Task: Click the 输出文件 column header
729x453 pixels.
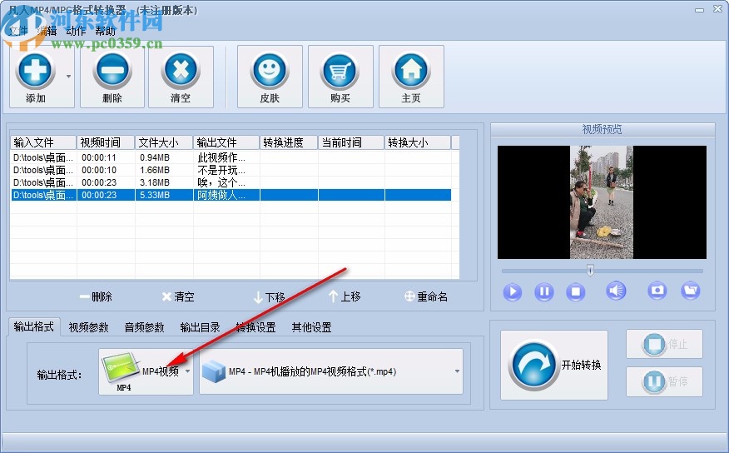Action: point(226,142)
